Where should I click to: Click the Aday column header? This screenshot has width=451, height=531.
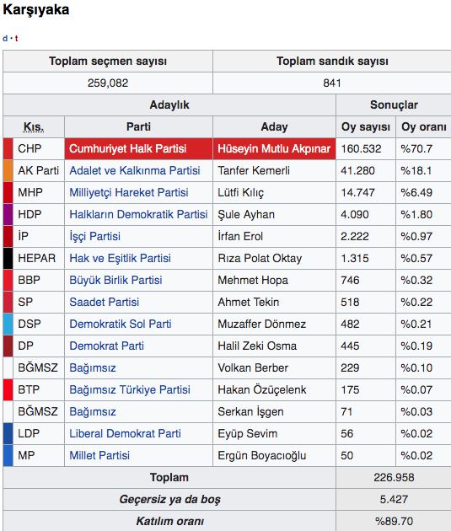coord(274,127)
